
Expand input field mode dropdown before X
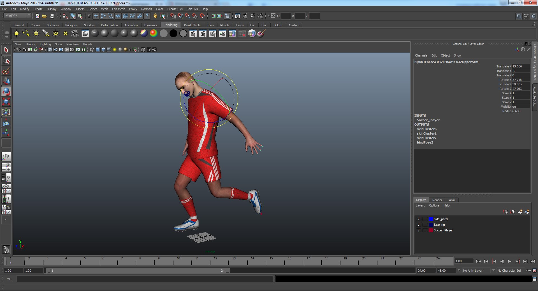(269, 16)
